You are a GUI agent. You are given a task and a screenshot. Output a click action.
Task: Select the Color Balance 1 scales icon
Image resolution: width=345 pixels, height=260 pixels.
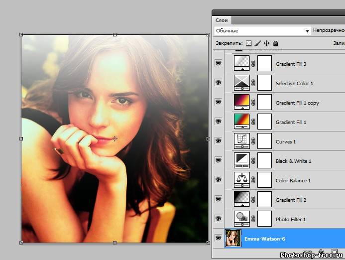[241, 180]
